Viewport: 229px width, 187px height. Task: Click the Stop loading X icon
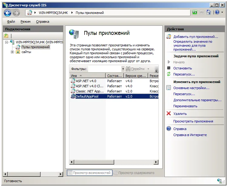point(201,12)
